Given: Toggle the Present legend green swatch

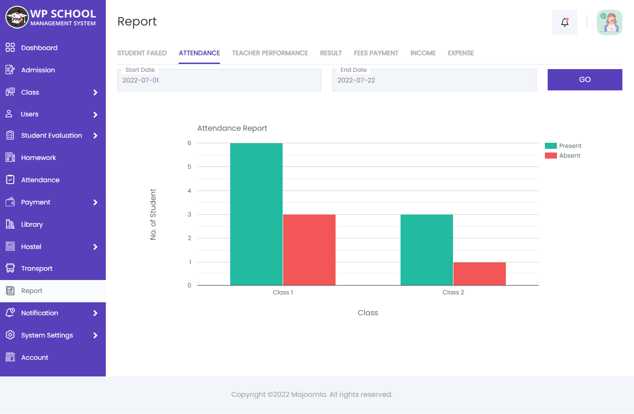Looking at the screenshot, I should click(550, 146).
